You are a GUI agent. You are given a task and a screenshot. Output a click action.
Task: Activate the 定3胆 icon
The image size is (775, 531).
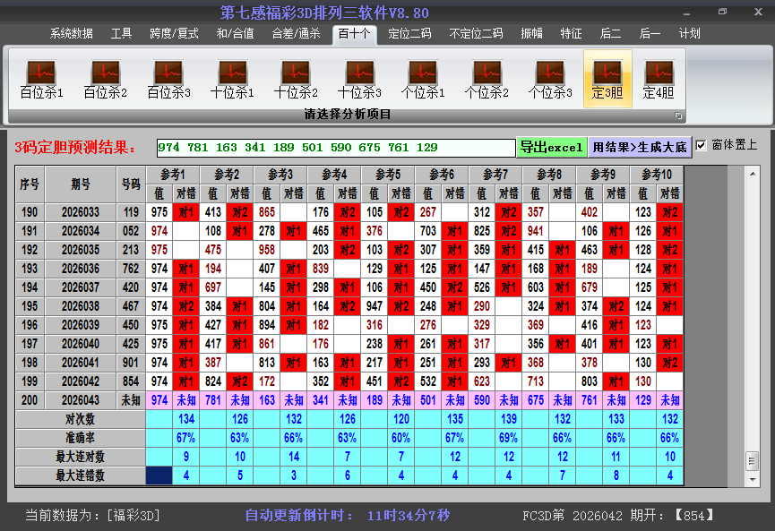[607, 79]
